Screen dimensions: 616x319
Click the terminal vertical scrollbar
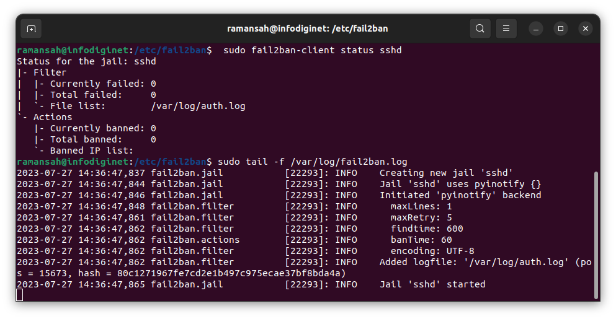pos(596,235)
